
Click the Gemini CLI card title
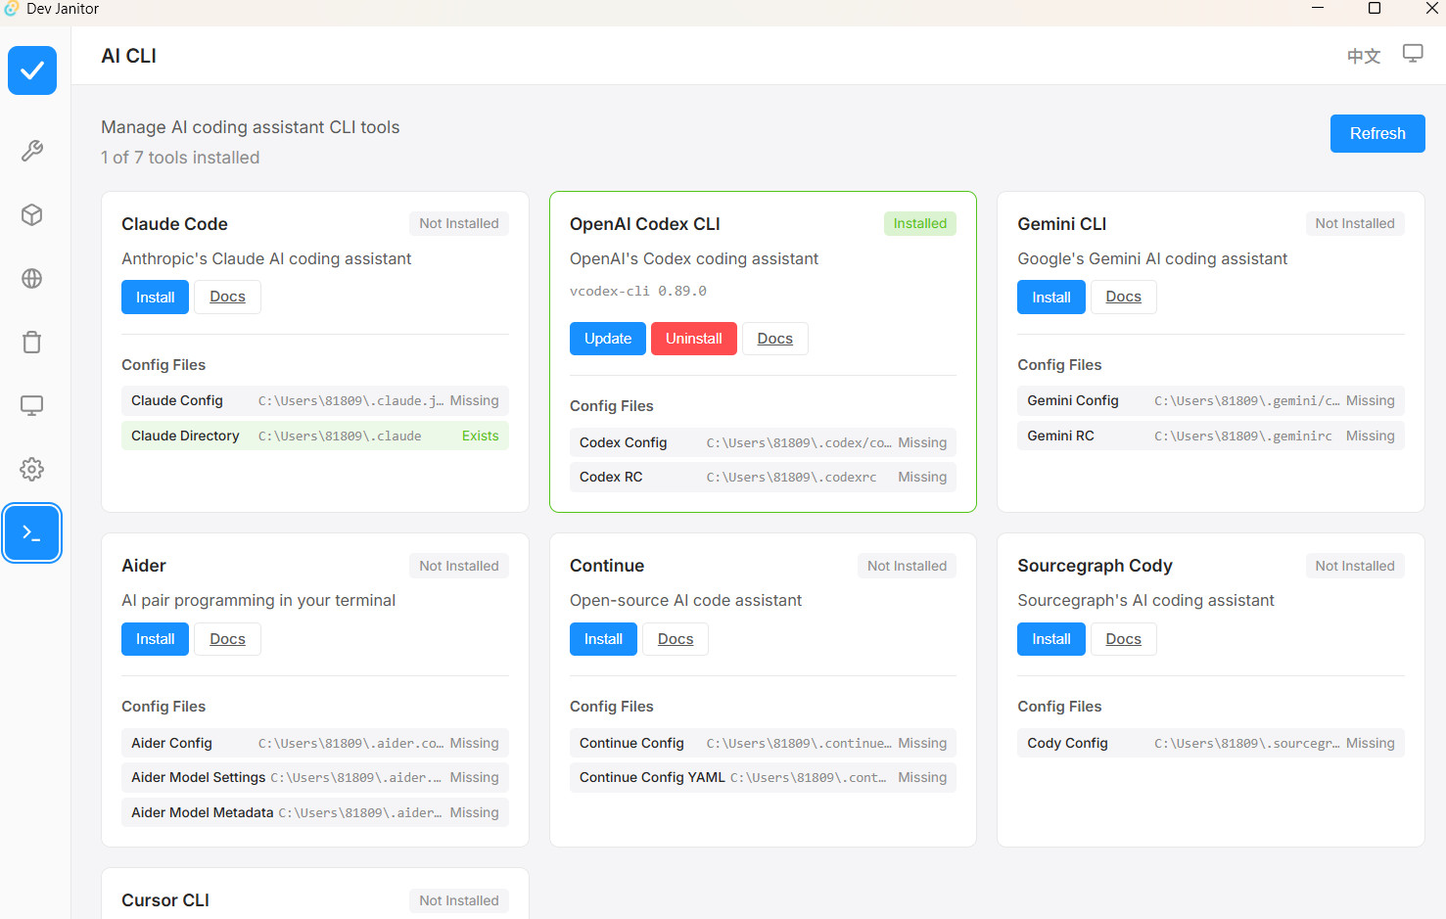pyautogui.click(x=1062, y=224)
